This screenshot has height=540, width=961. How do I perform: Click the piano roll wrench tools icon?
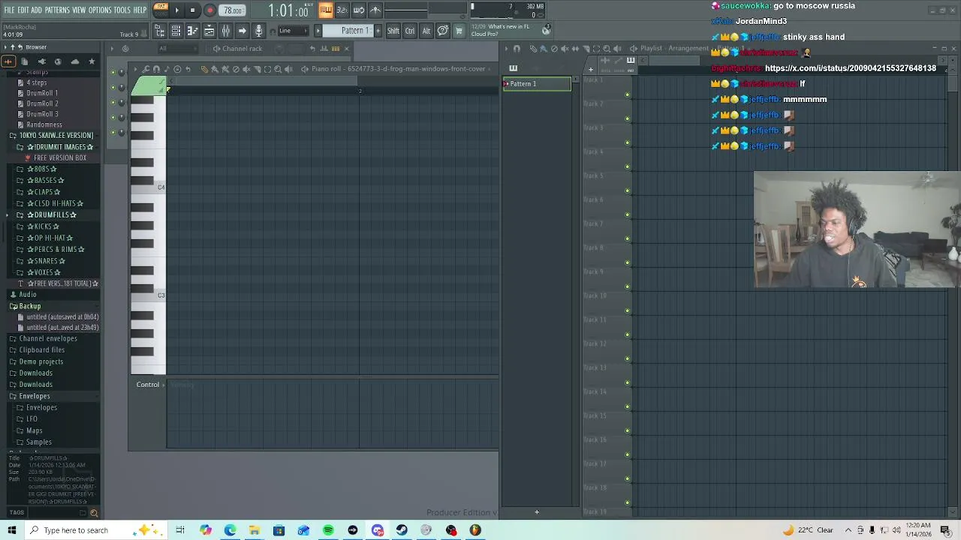click(x=146, y=69)
